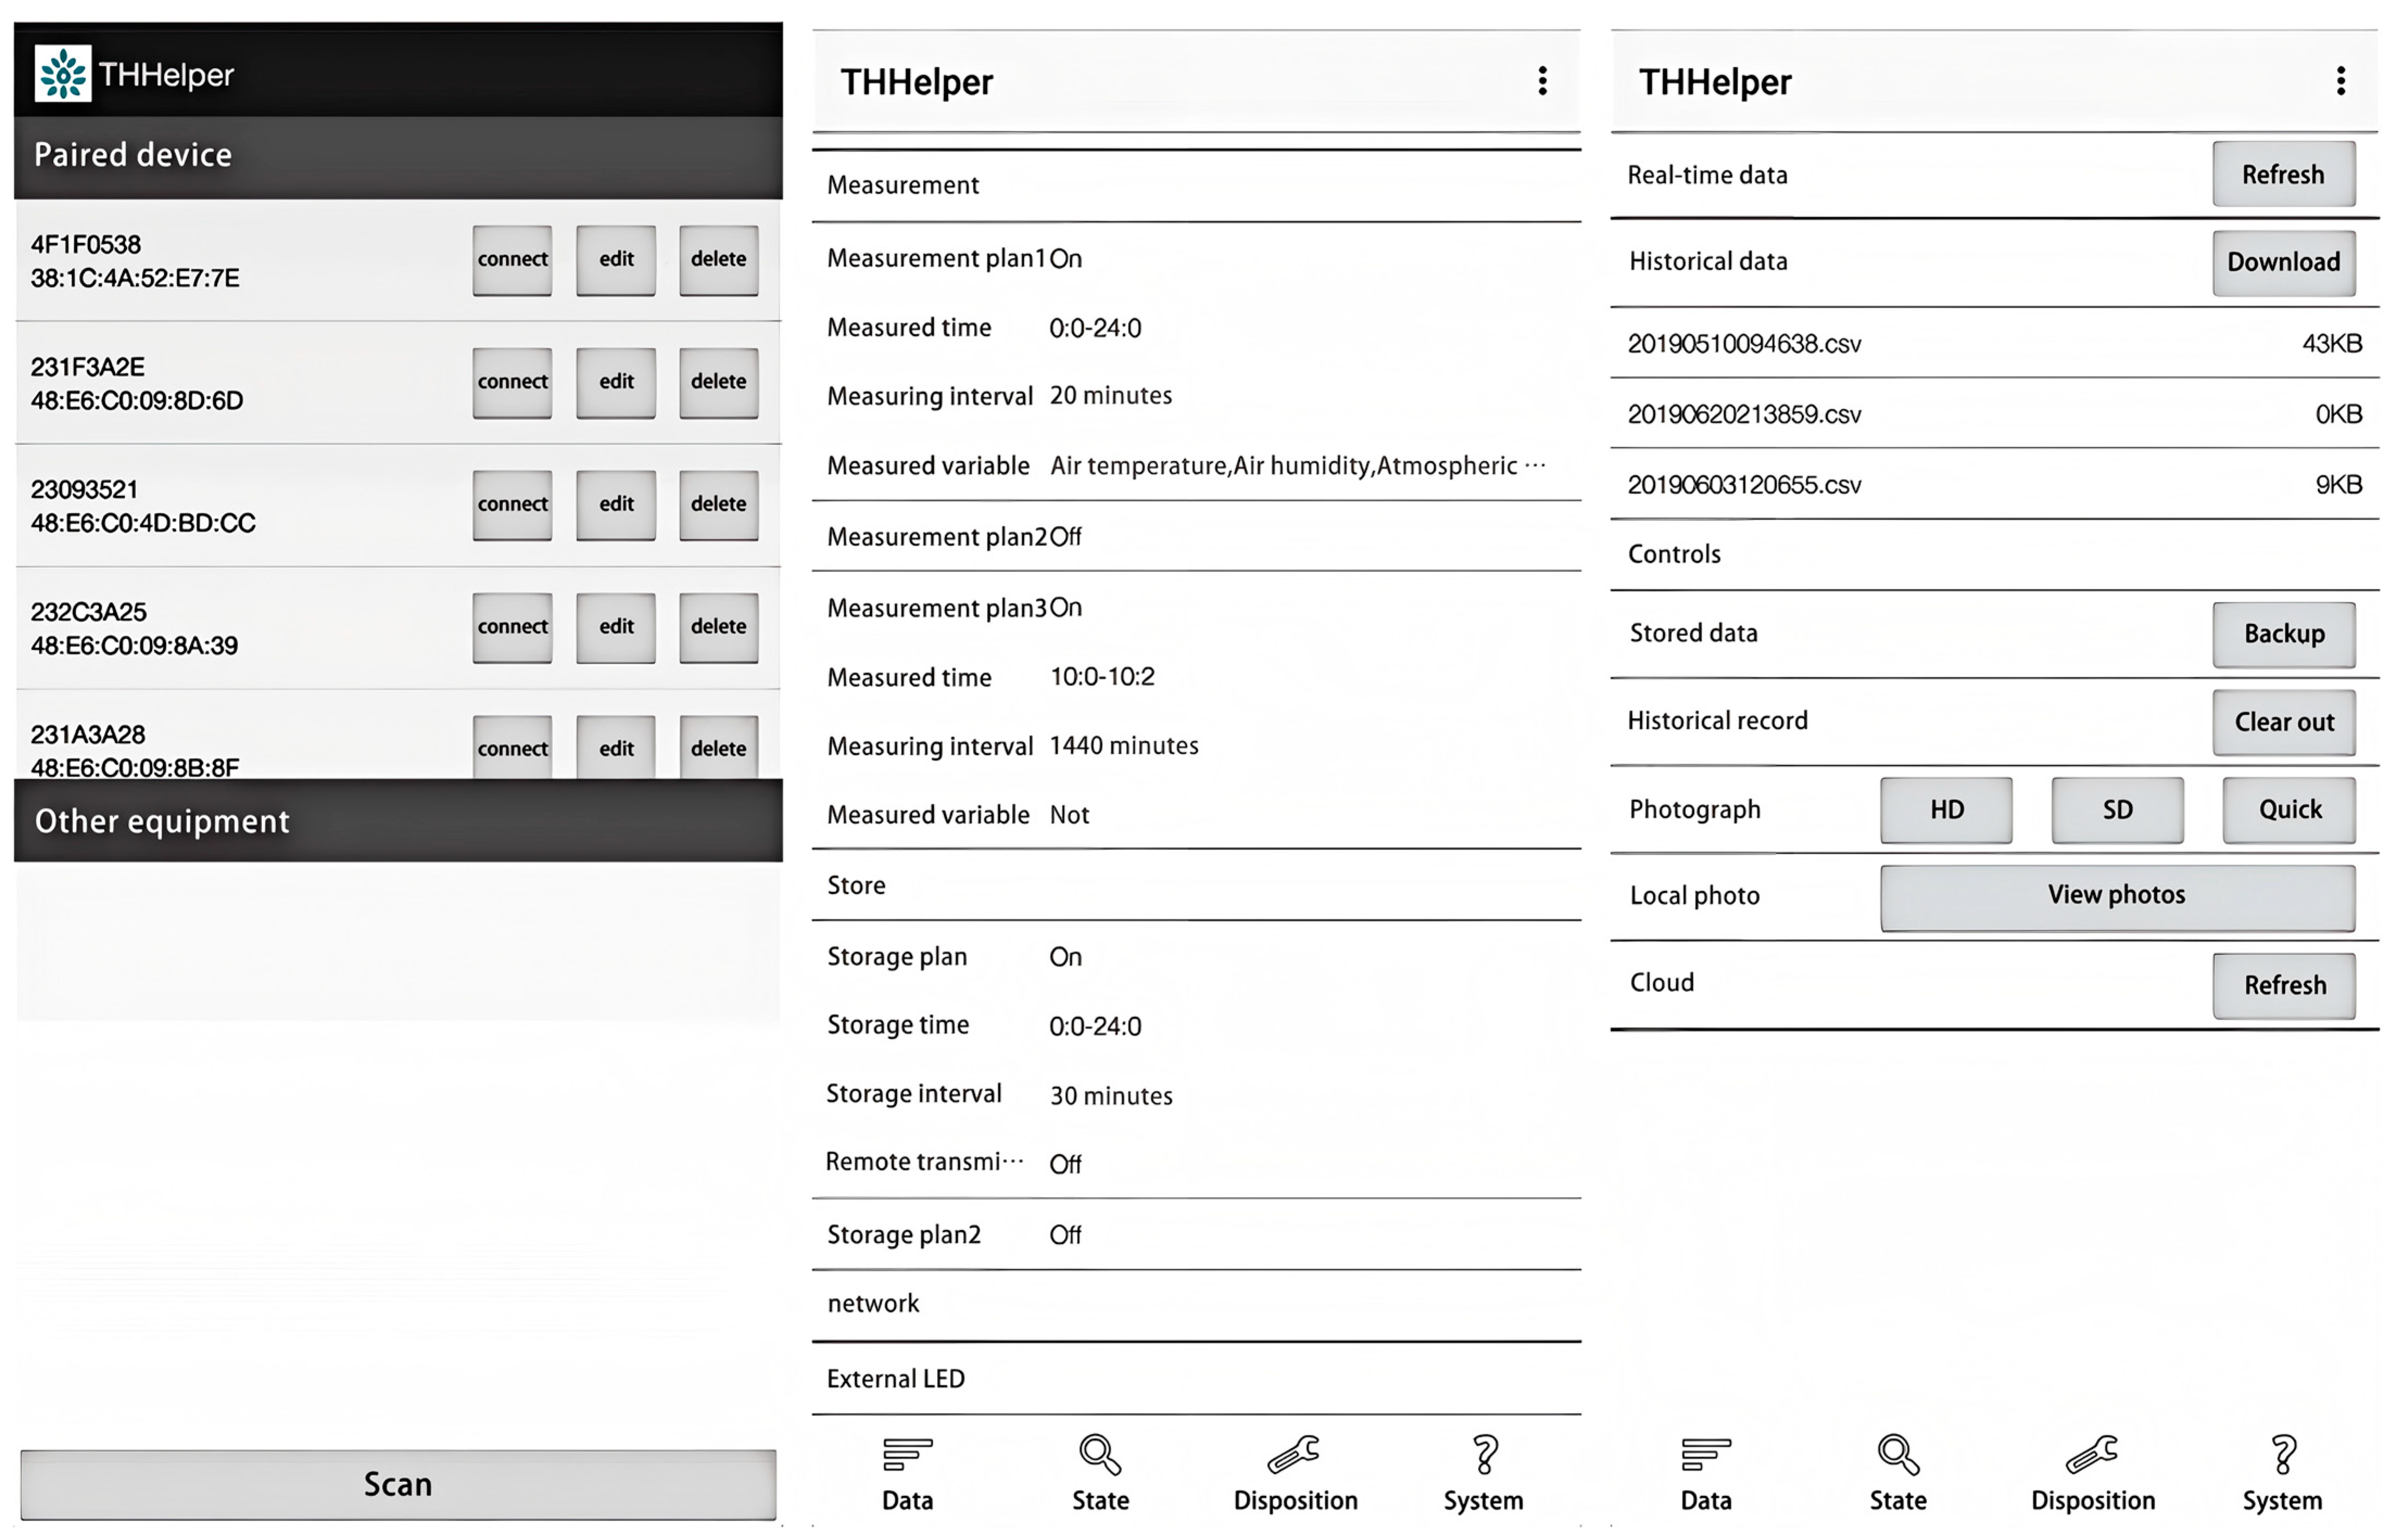
Task: Delete device 231F3A2E
Action: click(720, 384)
